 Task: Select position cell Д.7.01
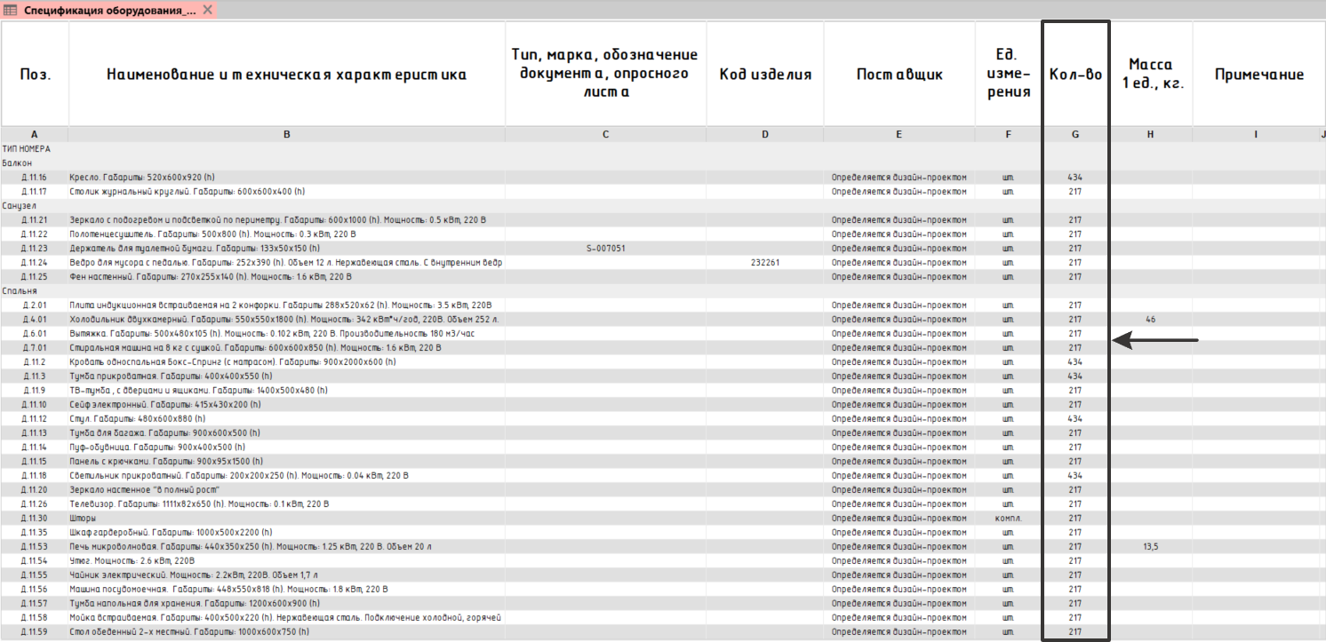pos(35,347)
